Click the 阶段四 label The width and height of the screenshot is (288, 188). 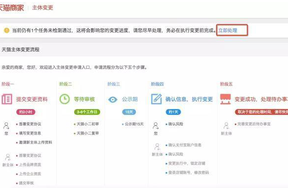(157, 84)
